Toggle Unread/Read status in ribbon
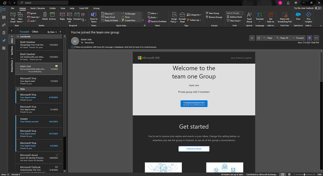 (x=182, y=17)
